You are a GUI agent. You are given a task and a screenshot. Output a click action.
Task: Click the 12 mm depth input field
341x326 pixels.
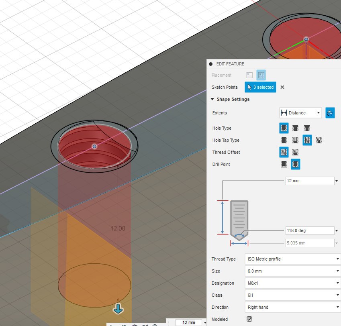coord(310,181)
